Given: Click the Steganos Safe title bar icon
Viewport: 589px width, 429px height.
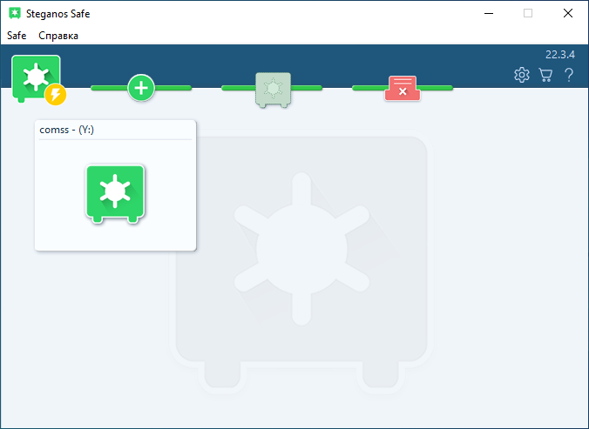Looking at the screenshot, I should [x=15, y=14].
